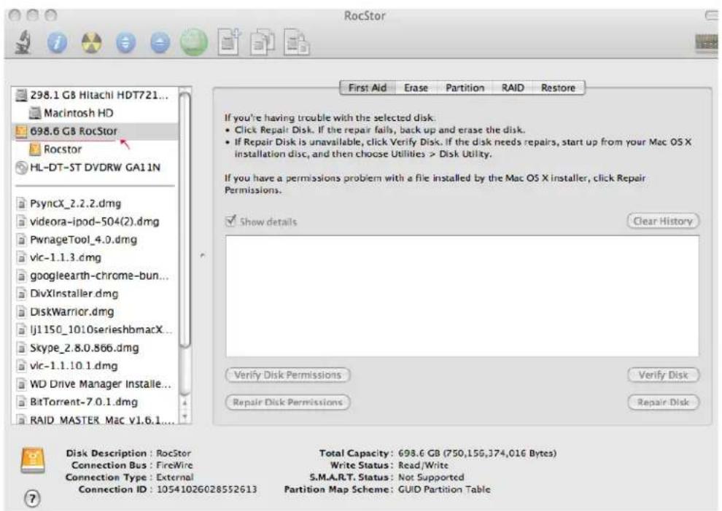The image size is (722, 511).
Task: Click the sidebar vertical scrollbar thumb
Action: point(185,220)
